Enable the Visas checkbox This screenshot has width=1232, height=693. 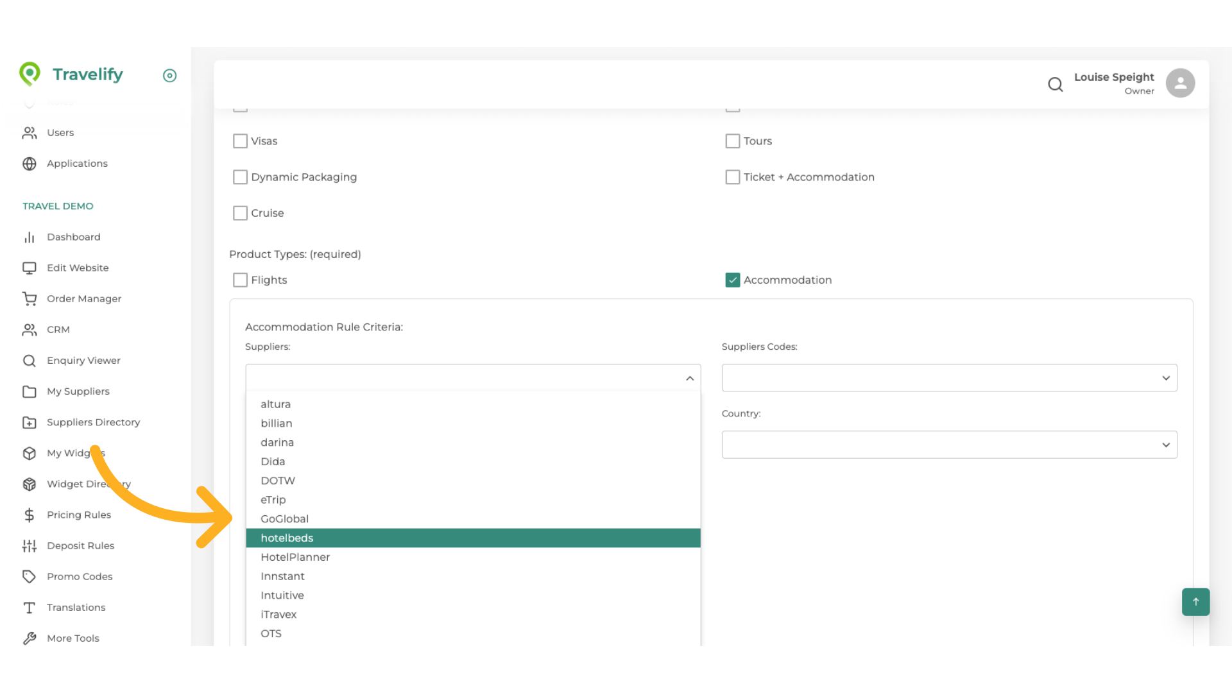(240, 141)
